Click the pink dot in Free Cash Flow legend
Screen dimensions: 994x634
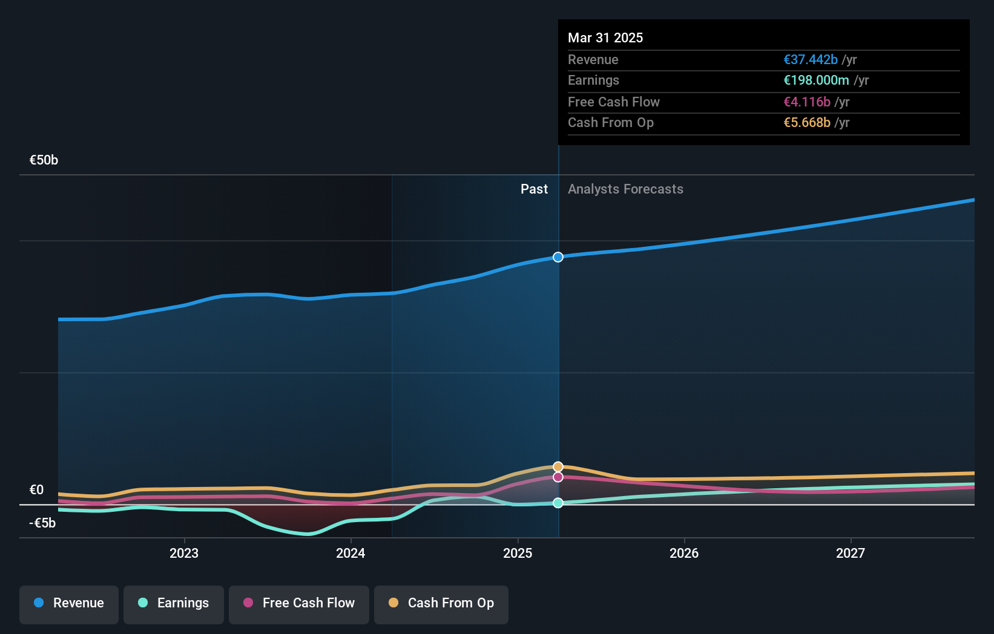(x=248, y=603)
